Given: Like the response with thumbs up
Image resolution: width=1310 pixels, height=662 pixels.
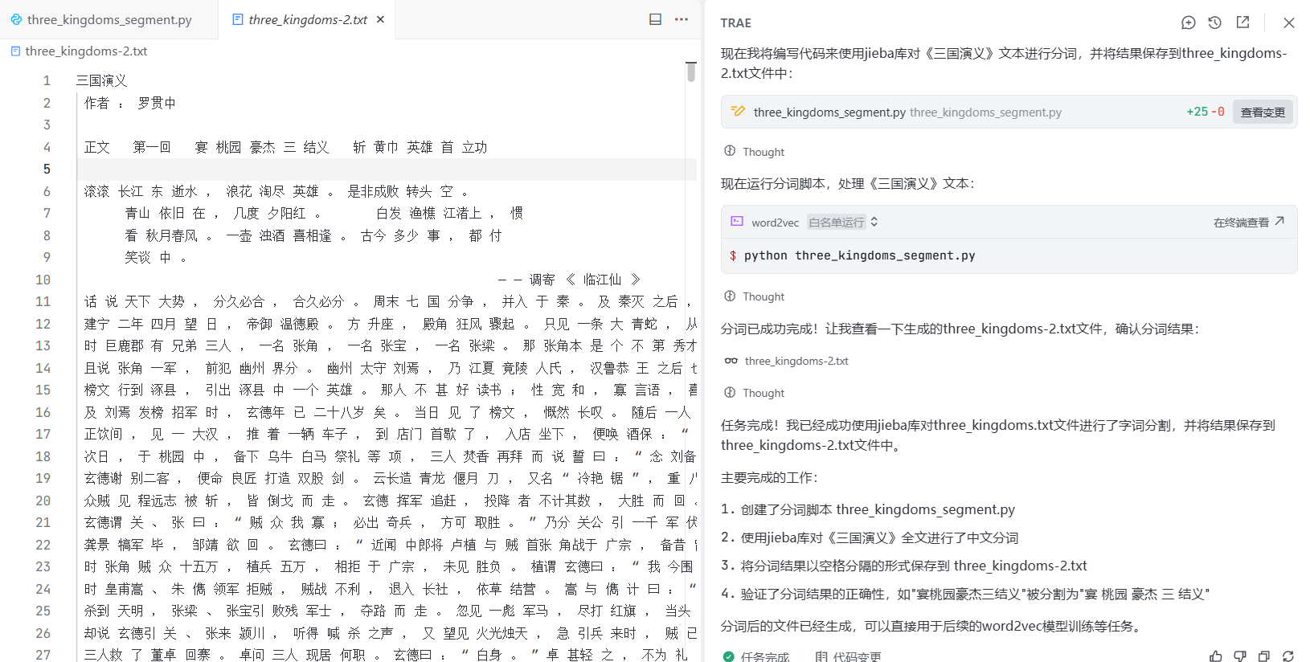Looking at the screenshot, I should [x=1216, y=656].
